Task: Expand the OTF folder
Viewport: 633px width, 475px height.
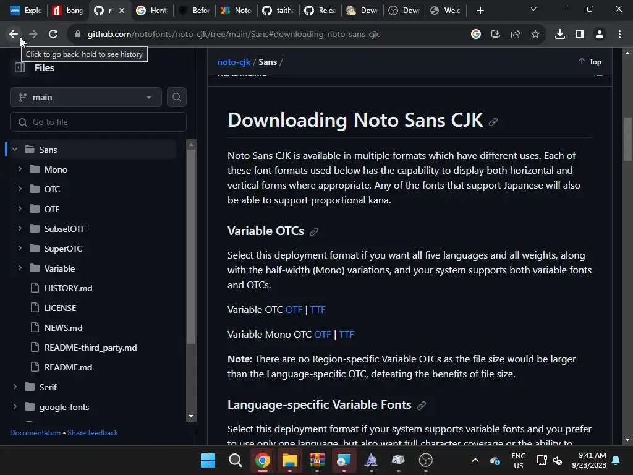Action: click(20, 209)
